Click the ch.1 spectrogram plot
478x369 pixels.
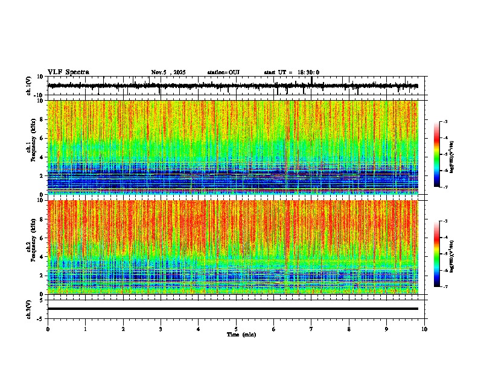pos(233,147)
